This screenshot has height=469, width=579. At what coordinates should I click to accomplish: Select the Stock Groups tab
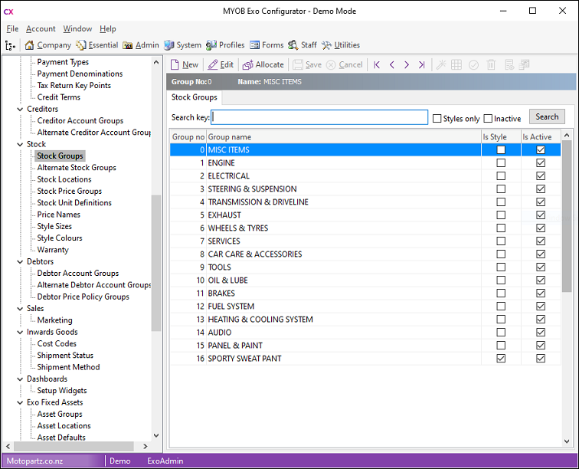[195, 97]
